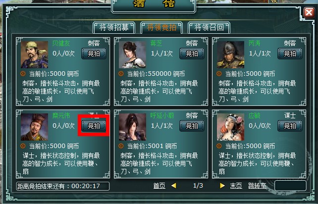Click the 跳转至 page number field
The height and width of the screenshot is (204, 318).
[x=290, y=186]
